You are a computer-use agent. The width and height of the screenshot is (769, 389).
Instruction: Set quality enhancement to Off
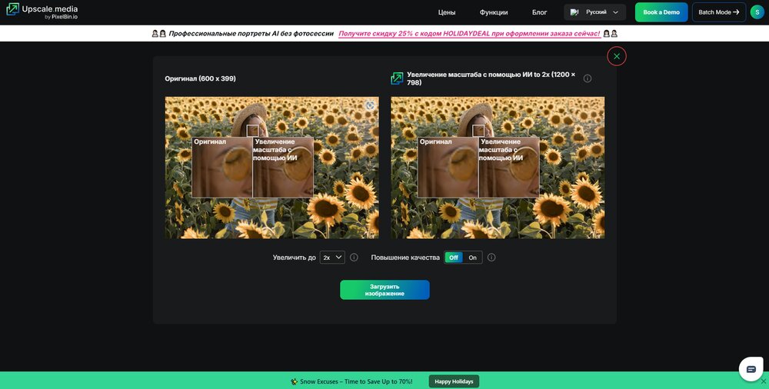coord(454,258)
